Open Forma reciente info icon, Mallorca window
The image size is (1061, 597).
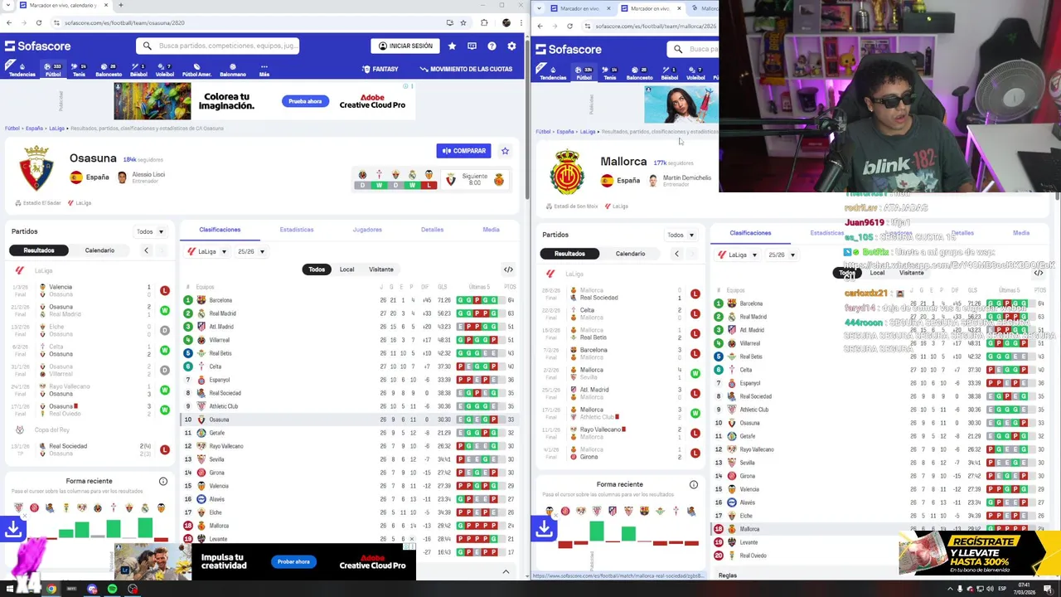(x=694, y=484)
